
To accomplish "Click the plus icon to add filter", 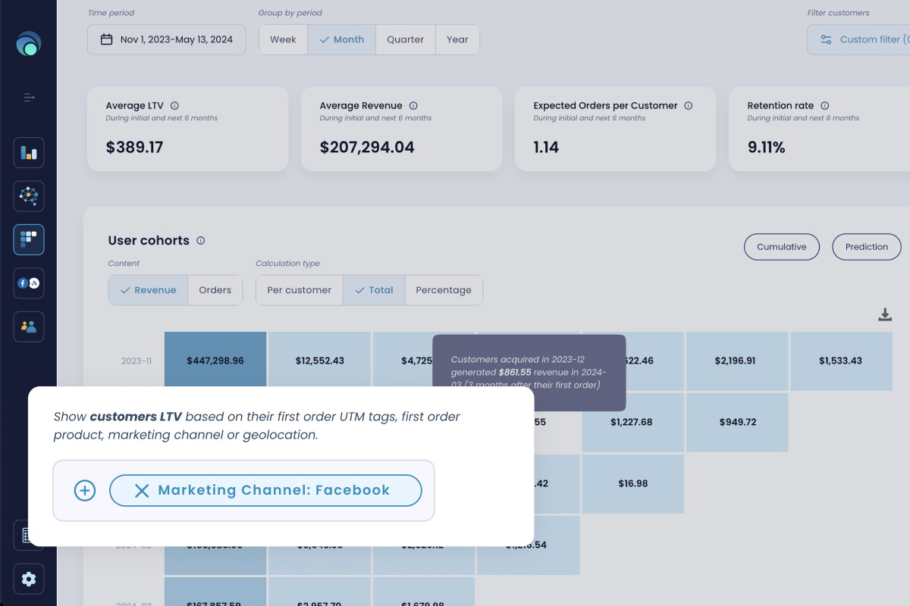I will [84, 491].
